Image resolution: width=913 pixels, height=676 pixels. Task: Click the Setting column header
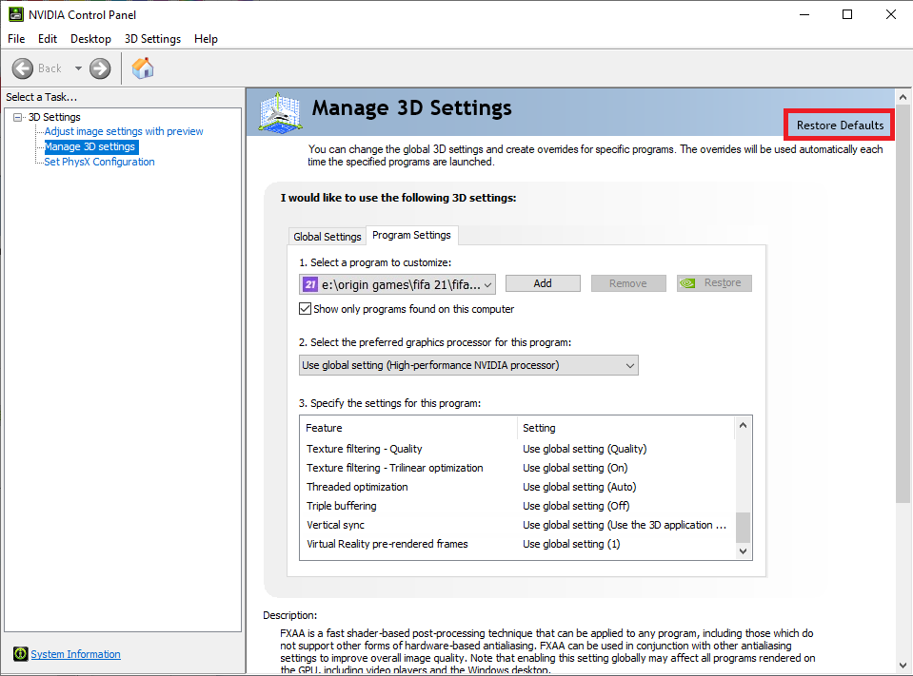coord(625,428)
